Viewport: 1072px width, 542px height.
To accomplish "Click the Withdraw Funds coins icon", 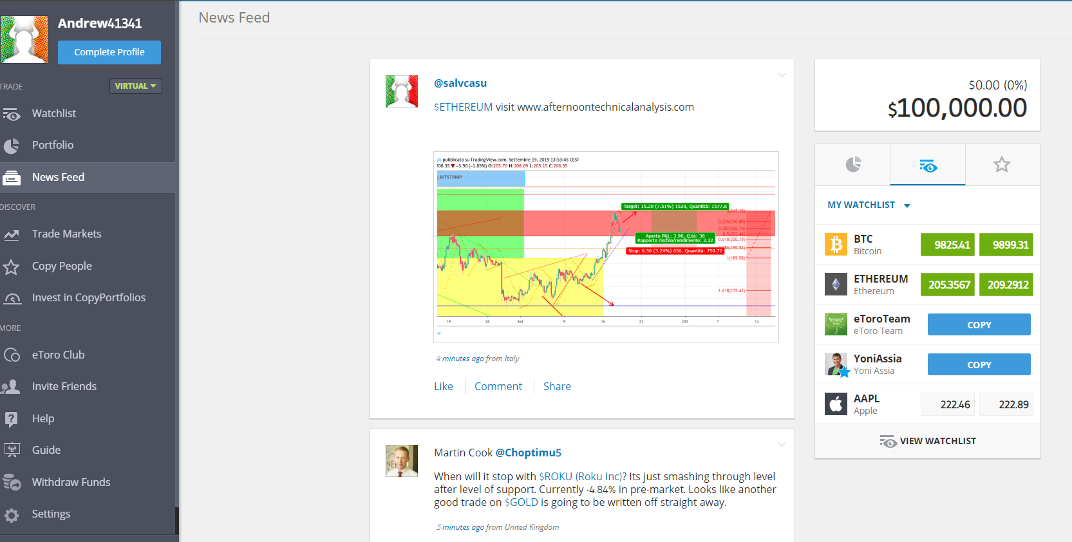I will pos(12,482).
